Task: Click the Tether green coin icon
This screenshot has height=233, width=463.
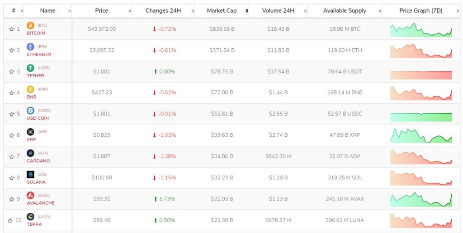Action: point(30,68)
